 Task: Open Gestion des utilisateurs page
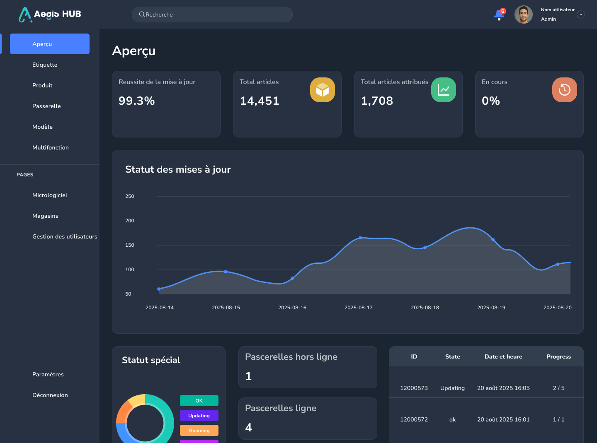click(x=65, y=236)
